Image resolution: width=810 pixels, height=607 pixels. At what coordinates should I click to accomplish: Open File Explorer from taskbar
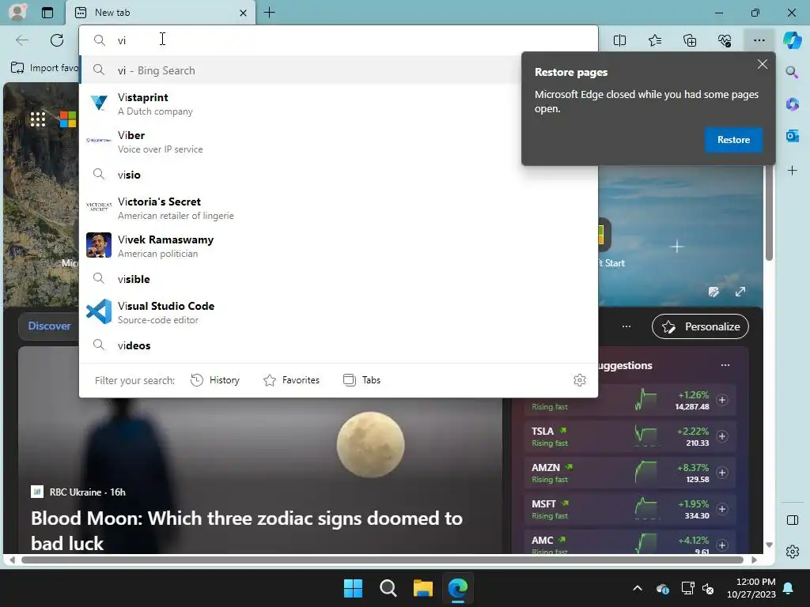point(422,588)
